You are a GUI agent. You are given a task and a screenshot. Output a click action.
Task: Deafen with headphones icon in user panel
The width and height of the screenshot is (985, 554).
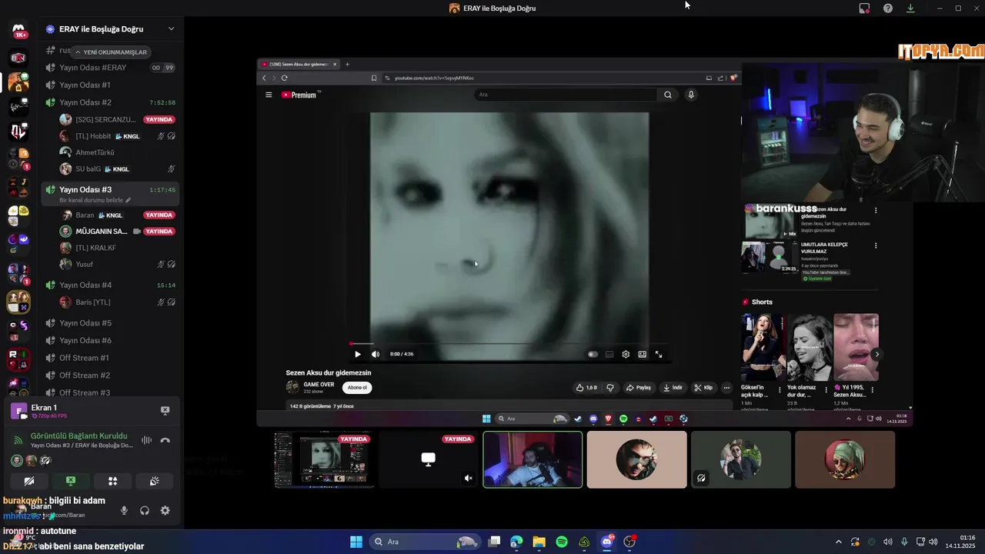click(145, 510)
